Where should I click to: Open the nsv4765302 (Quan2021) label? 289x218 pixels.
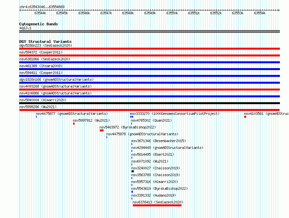pos(151,120)
